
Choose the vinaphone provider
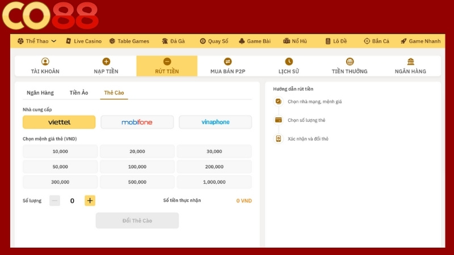[x=216, y=122]
